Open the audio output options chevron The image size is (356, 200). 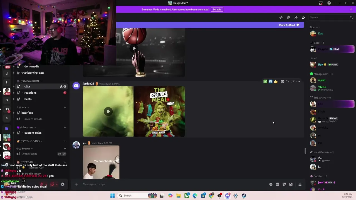[x=57, y=184]
